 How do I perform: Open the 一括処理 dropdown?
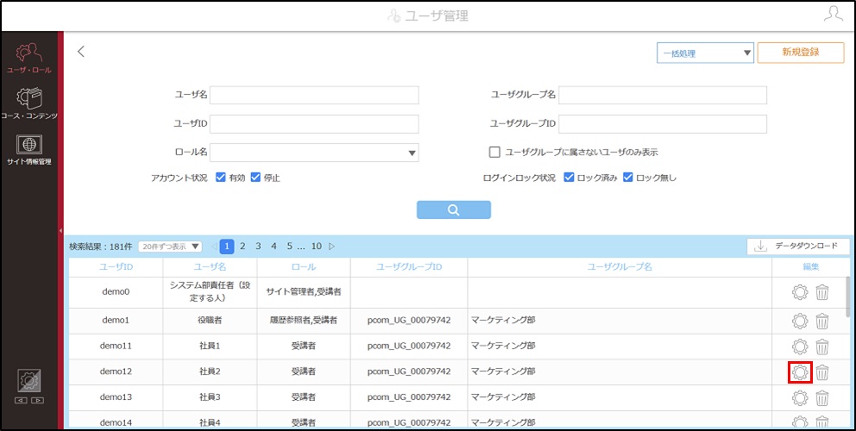(x=705, y=53)
